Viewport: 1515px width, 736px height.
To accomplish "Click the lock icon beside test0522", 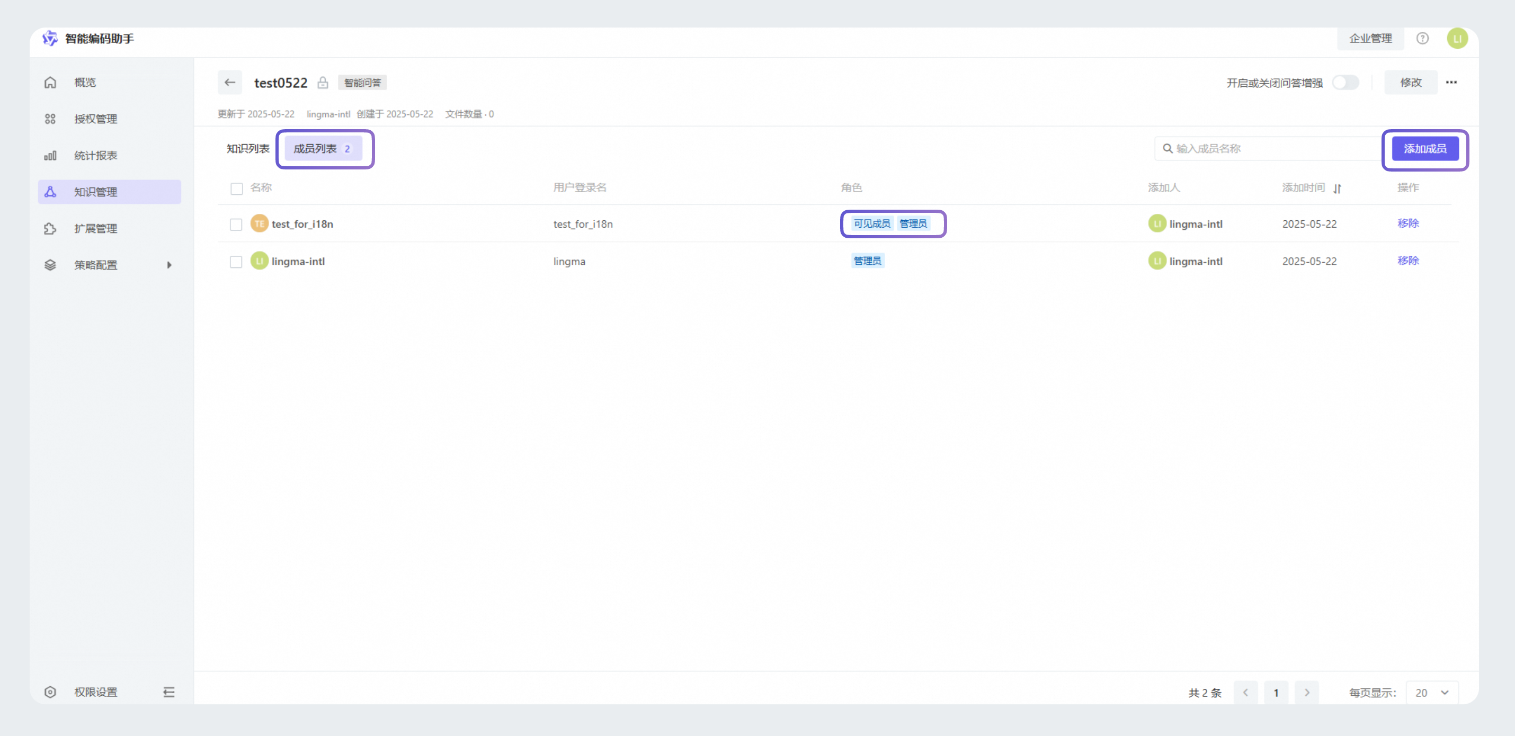I will coord(322,83).
